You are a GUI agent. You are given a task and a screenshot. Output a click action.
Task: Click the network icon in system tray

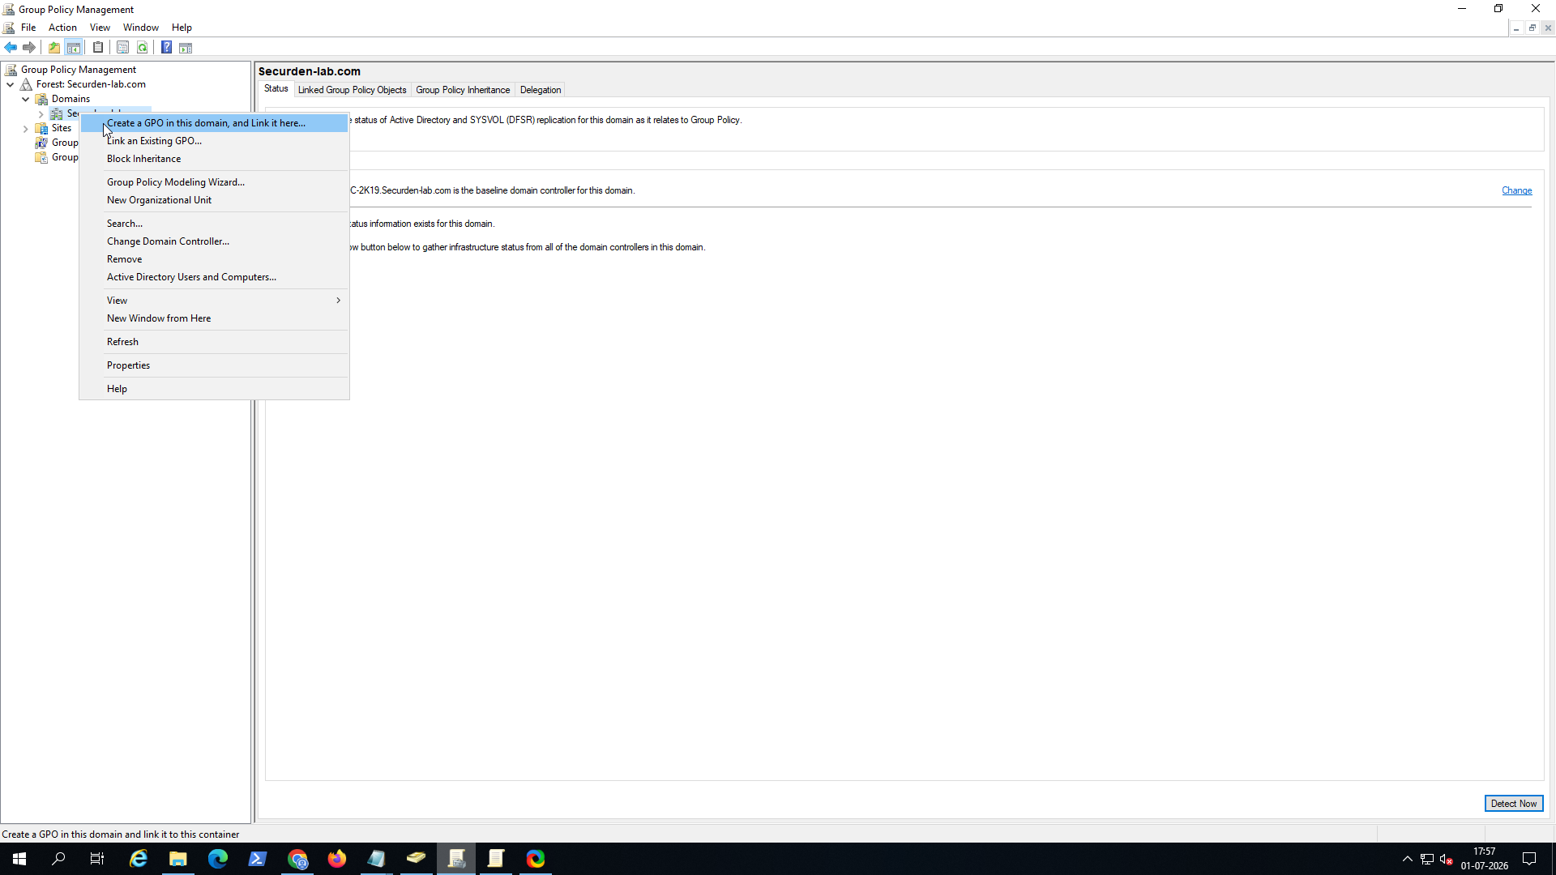point(1427,859)
